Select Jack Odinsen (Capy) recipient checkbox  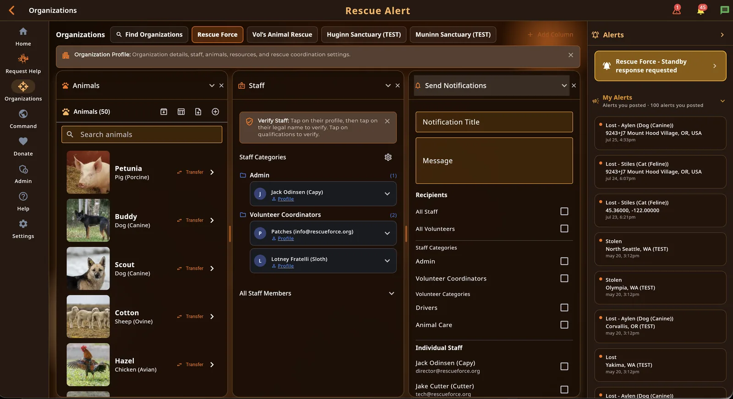point(564,367)
